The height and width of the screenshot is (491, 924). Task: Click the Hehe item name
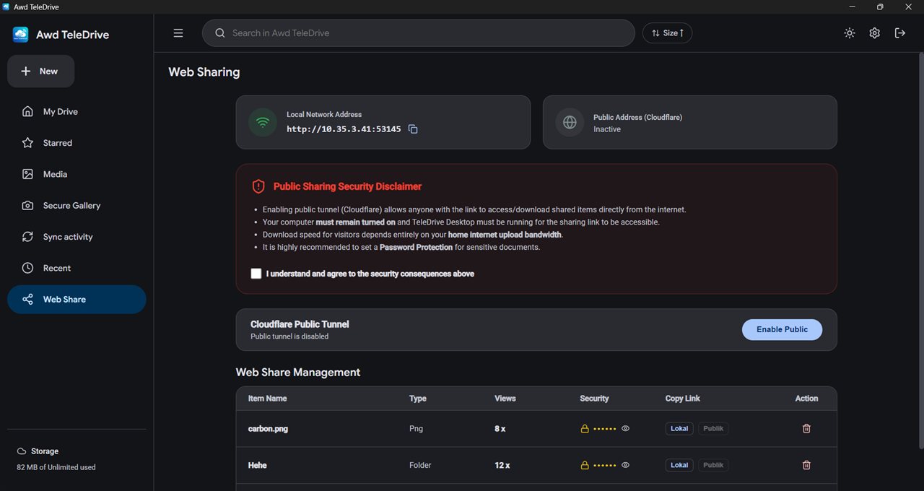[257, 466]
